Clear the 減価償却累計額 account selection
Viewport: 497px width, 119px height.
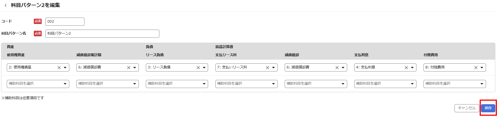(x=129, y=68)
